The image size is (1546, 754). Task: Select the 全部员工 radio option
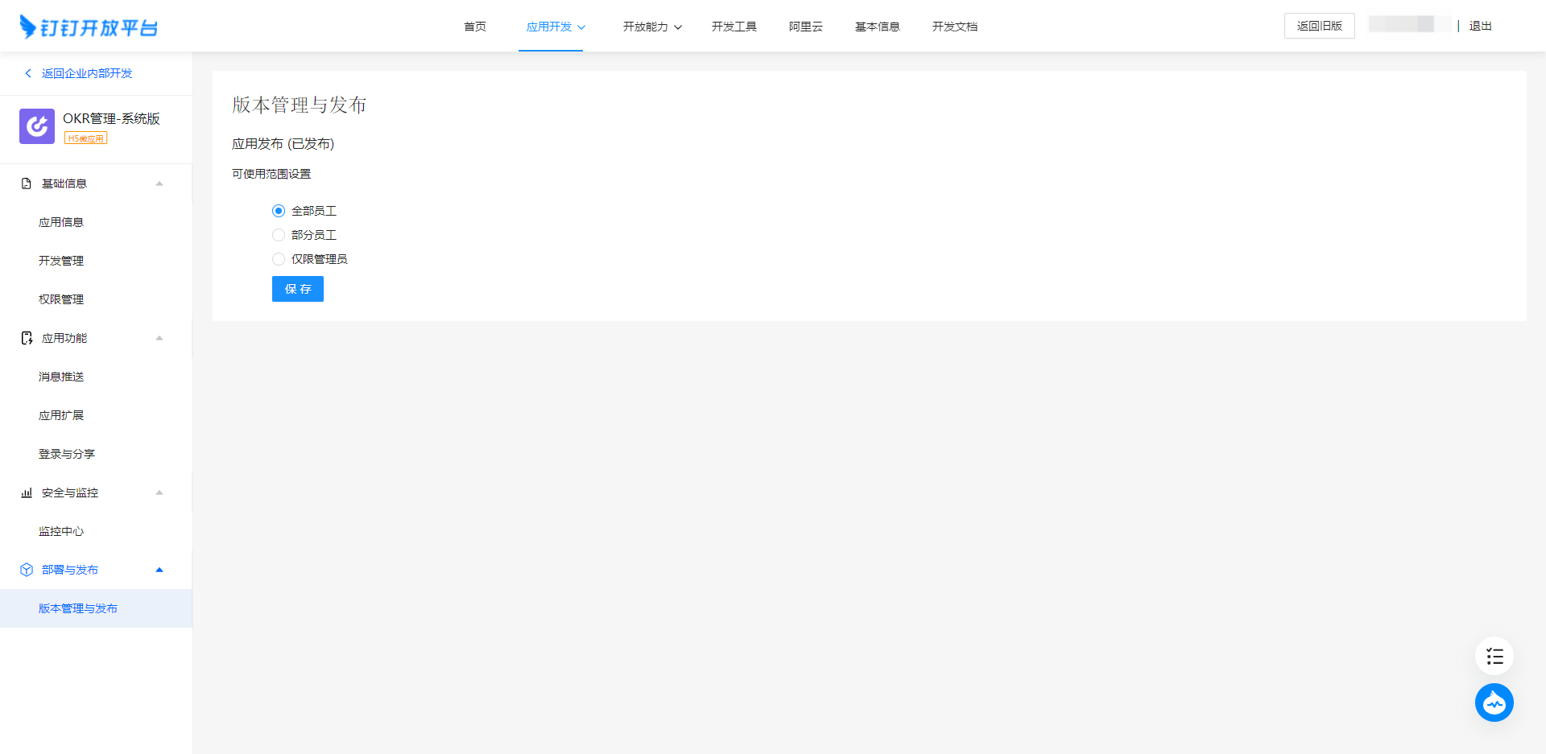pyautogui.click(x=279, y=211)
